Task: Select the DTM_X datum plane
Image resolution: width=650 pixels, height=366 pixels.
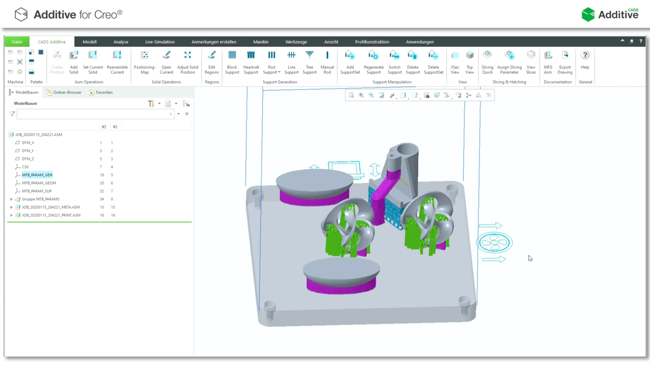Action: tap(28, 143)
